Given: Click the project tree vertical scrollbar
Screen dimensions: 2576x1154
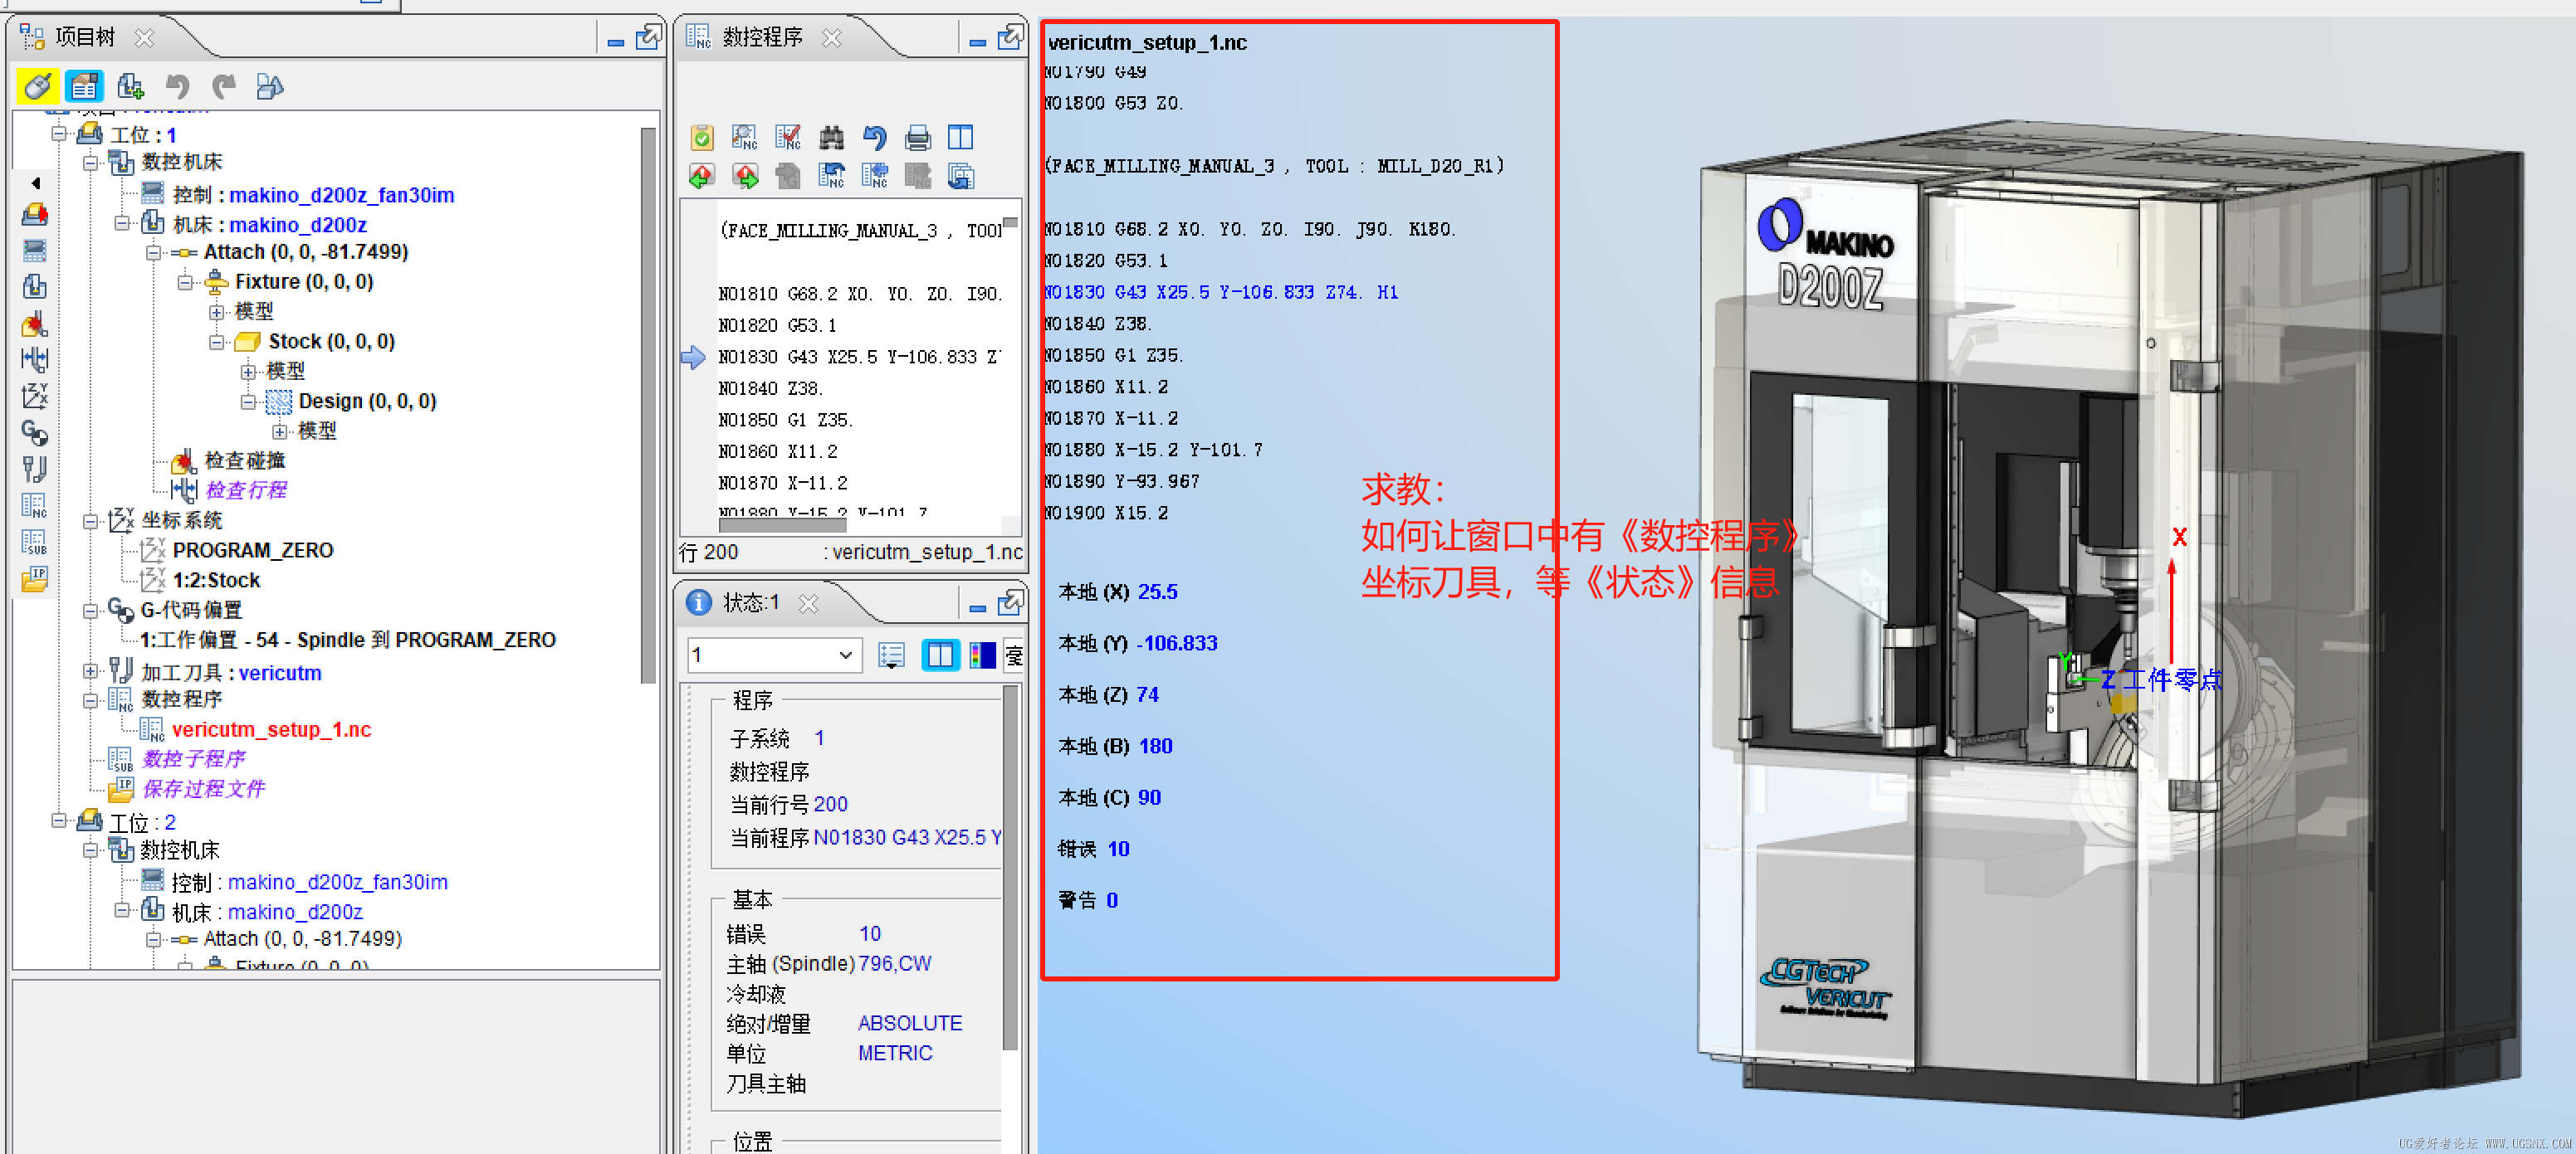Looking at the screenshot, I should [648, 404].
